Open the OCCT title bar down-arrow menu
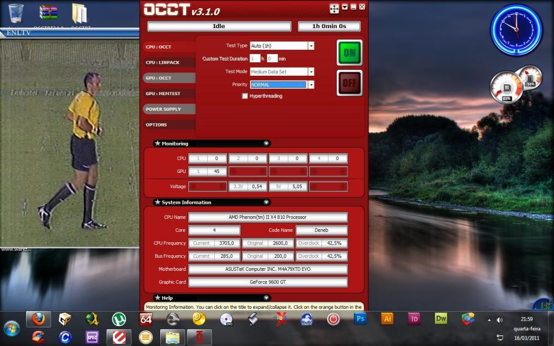The height and width of the screenshot is (346, 554). tap(345, 7)
